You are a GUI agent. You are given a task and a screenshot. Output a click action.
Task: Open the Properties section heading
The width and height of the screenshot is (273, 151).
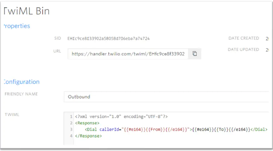pyautogui.click(x=17, y=26)
